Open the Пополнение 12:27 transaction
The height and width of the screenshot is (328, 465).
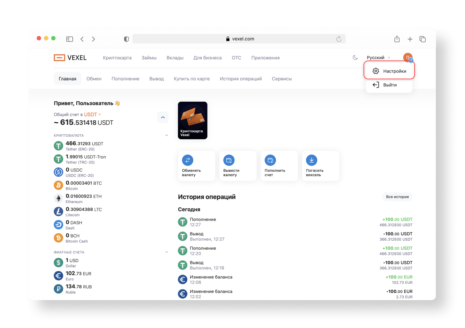[x=295, y=222]
